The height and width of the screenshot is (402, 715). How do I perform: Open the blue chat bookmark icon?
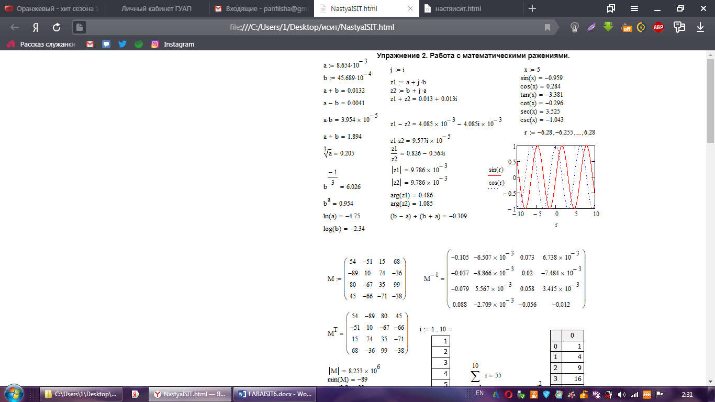106,44
